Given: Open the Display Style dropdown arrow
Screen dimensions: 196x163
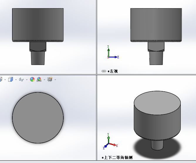Looking at the screenshot, I should (x=16, y=80).
